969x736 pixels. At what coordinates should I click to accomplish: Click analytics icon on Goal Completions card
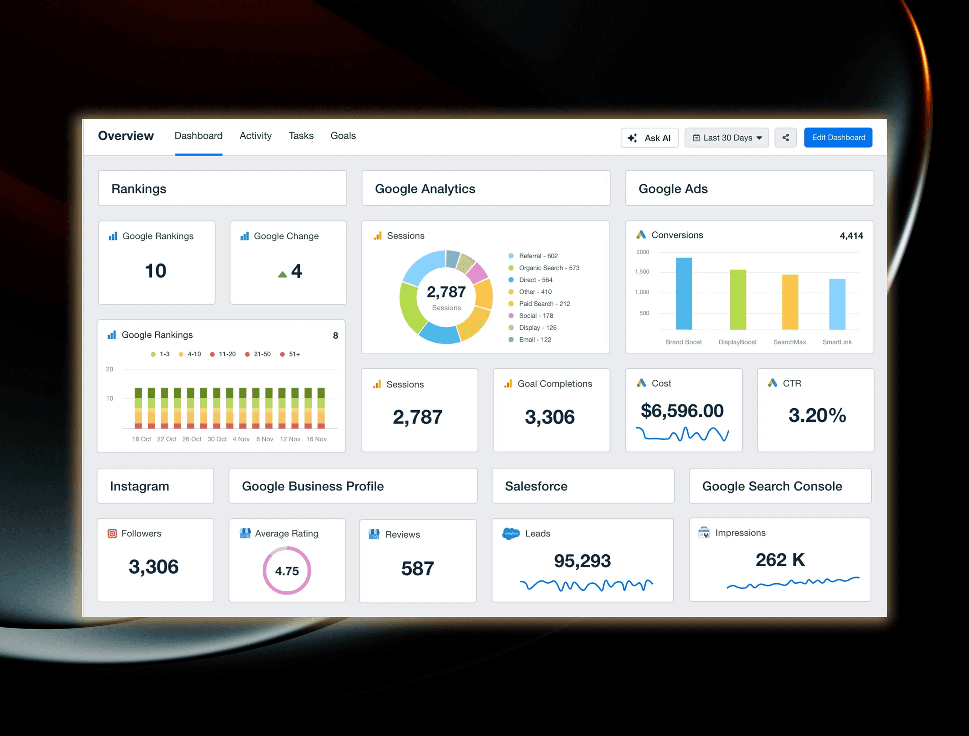click(508, 384)
